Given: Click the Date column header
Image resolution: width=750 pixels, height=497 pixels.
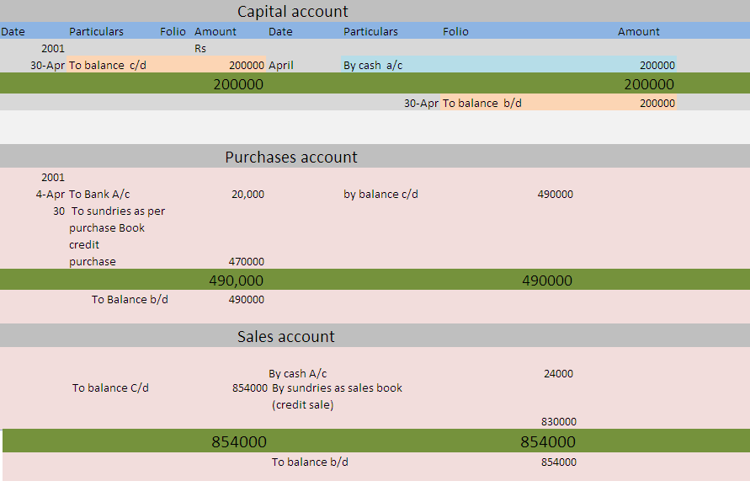Looking at the screenshot, I should 13,31.
